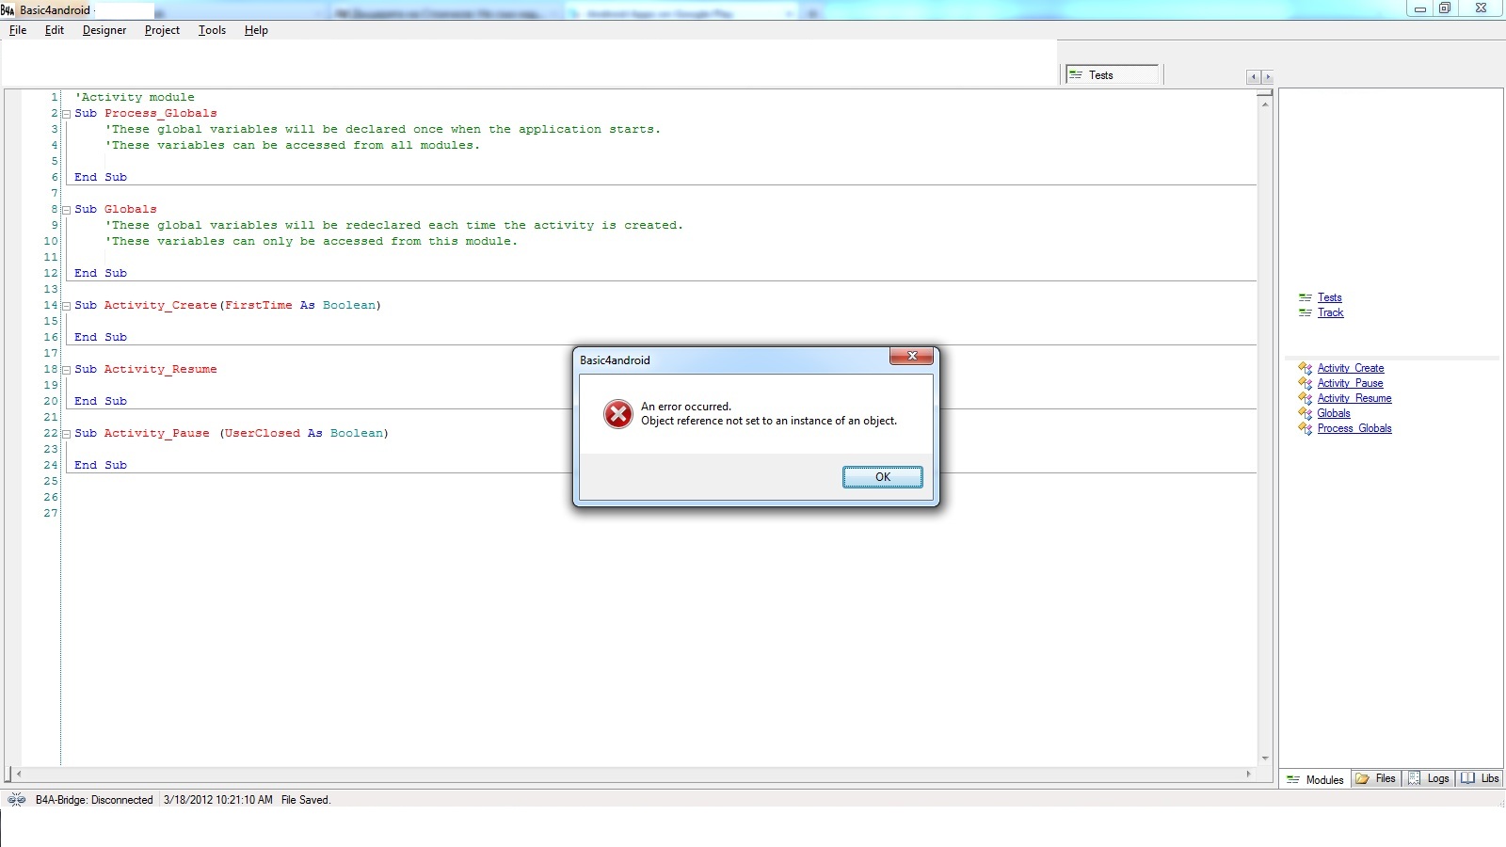Jump to the Activity_Resume sub link
The image size is (1506, 847).
coord(1354,398)
